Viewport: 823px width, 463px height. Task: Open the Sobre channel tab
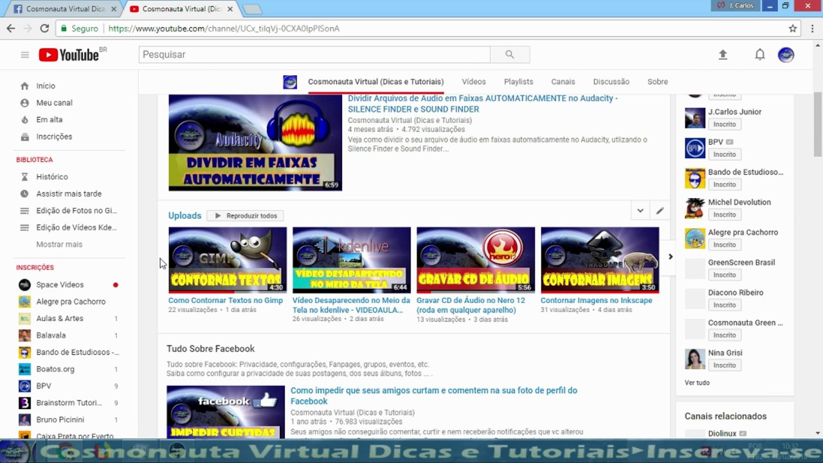[x=658, y=82]
